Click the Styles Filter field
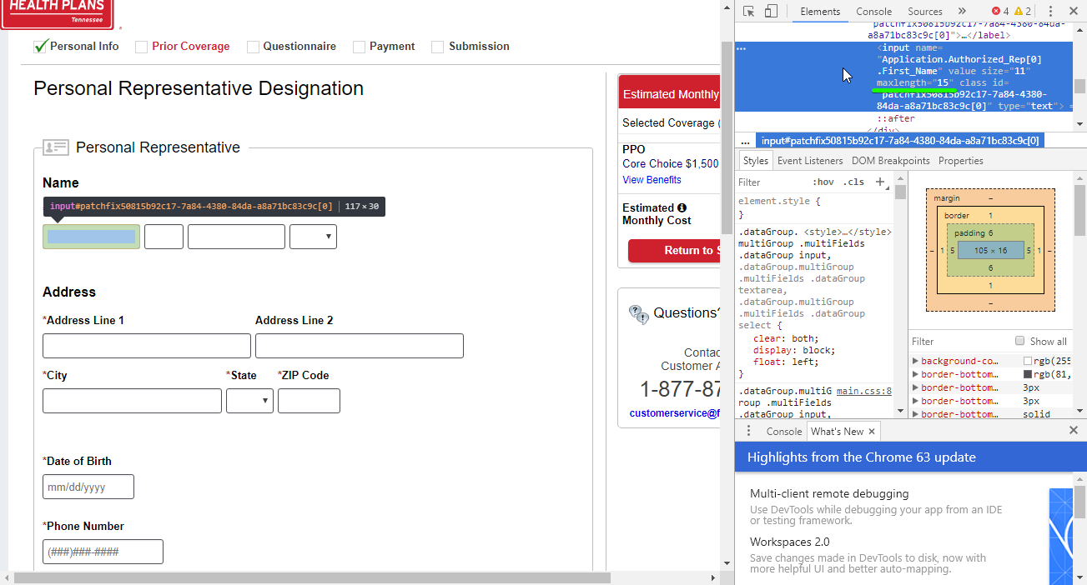 coord(772,182)
